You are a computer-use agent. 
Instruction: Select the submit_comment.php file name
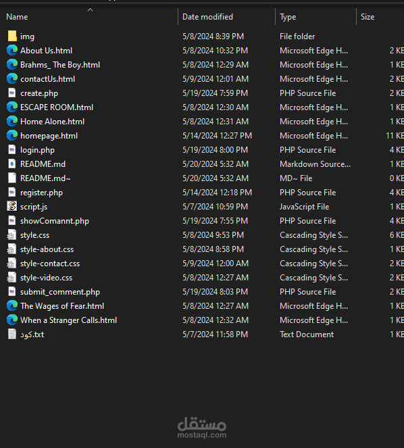(60, 292)
